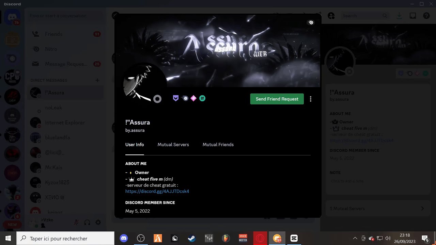Open the side panel discord.gg invite link
The width and height of the screenshot is (436, 245).
(361, 140)
